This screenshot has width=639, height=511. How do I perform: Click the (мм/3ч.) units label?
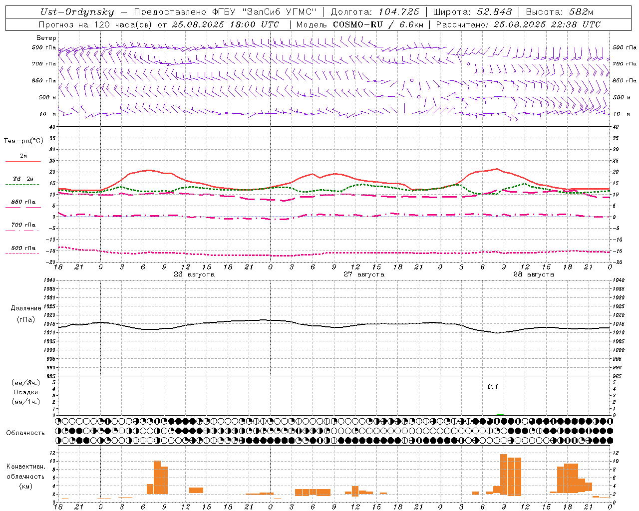26,383
